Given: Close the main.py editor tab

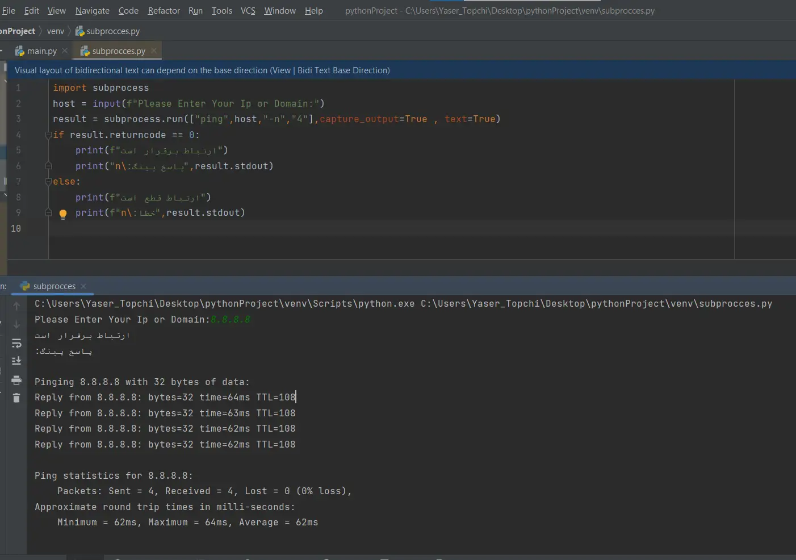Looking at the screenshot, I should [x=65, y=51].
